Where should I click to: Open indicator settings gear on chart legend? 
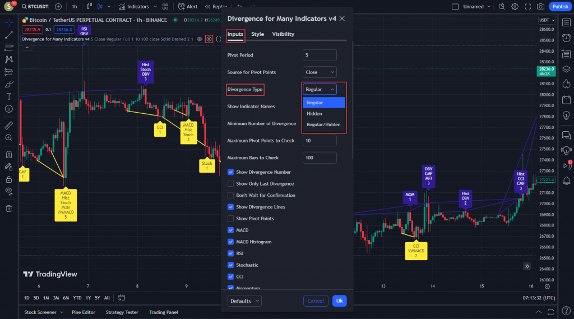coord(209,39)
